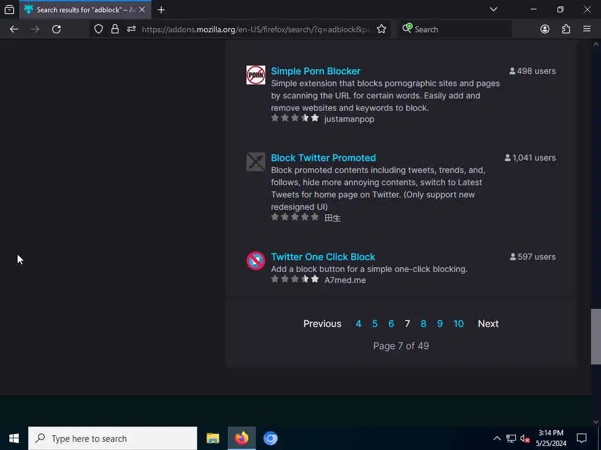Click the Block Twitter Promoted icon
This screenshot has width=601, height=450.
point(256,162)
